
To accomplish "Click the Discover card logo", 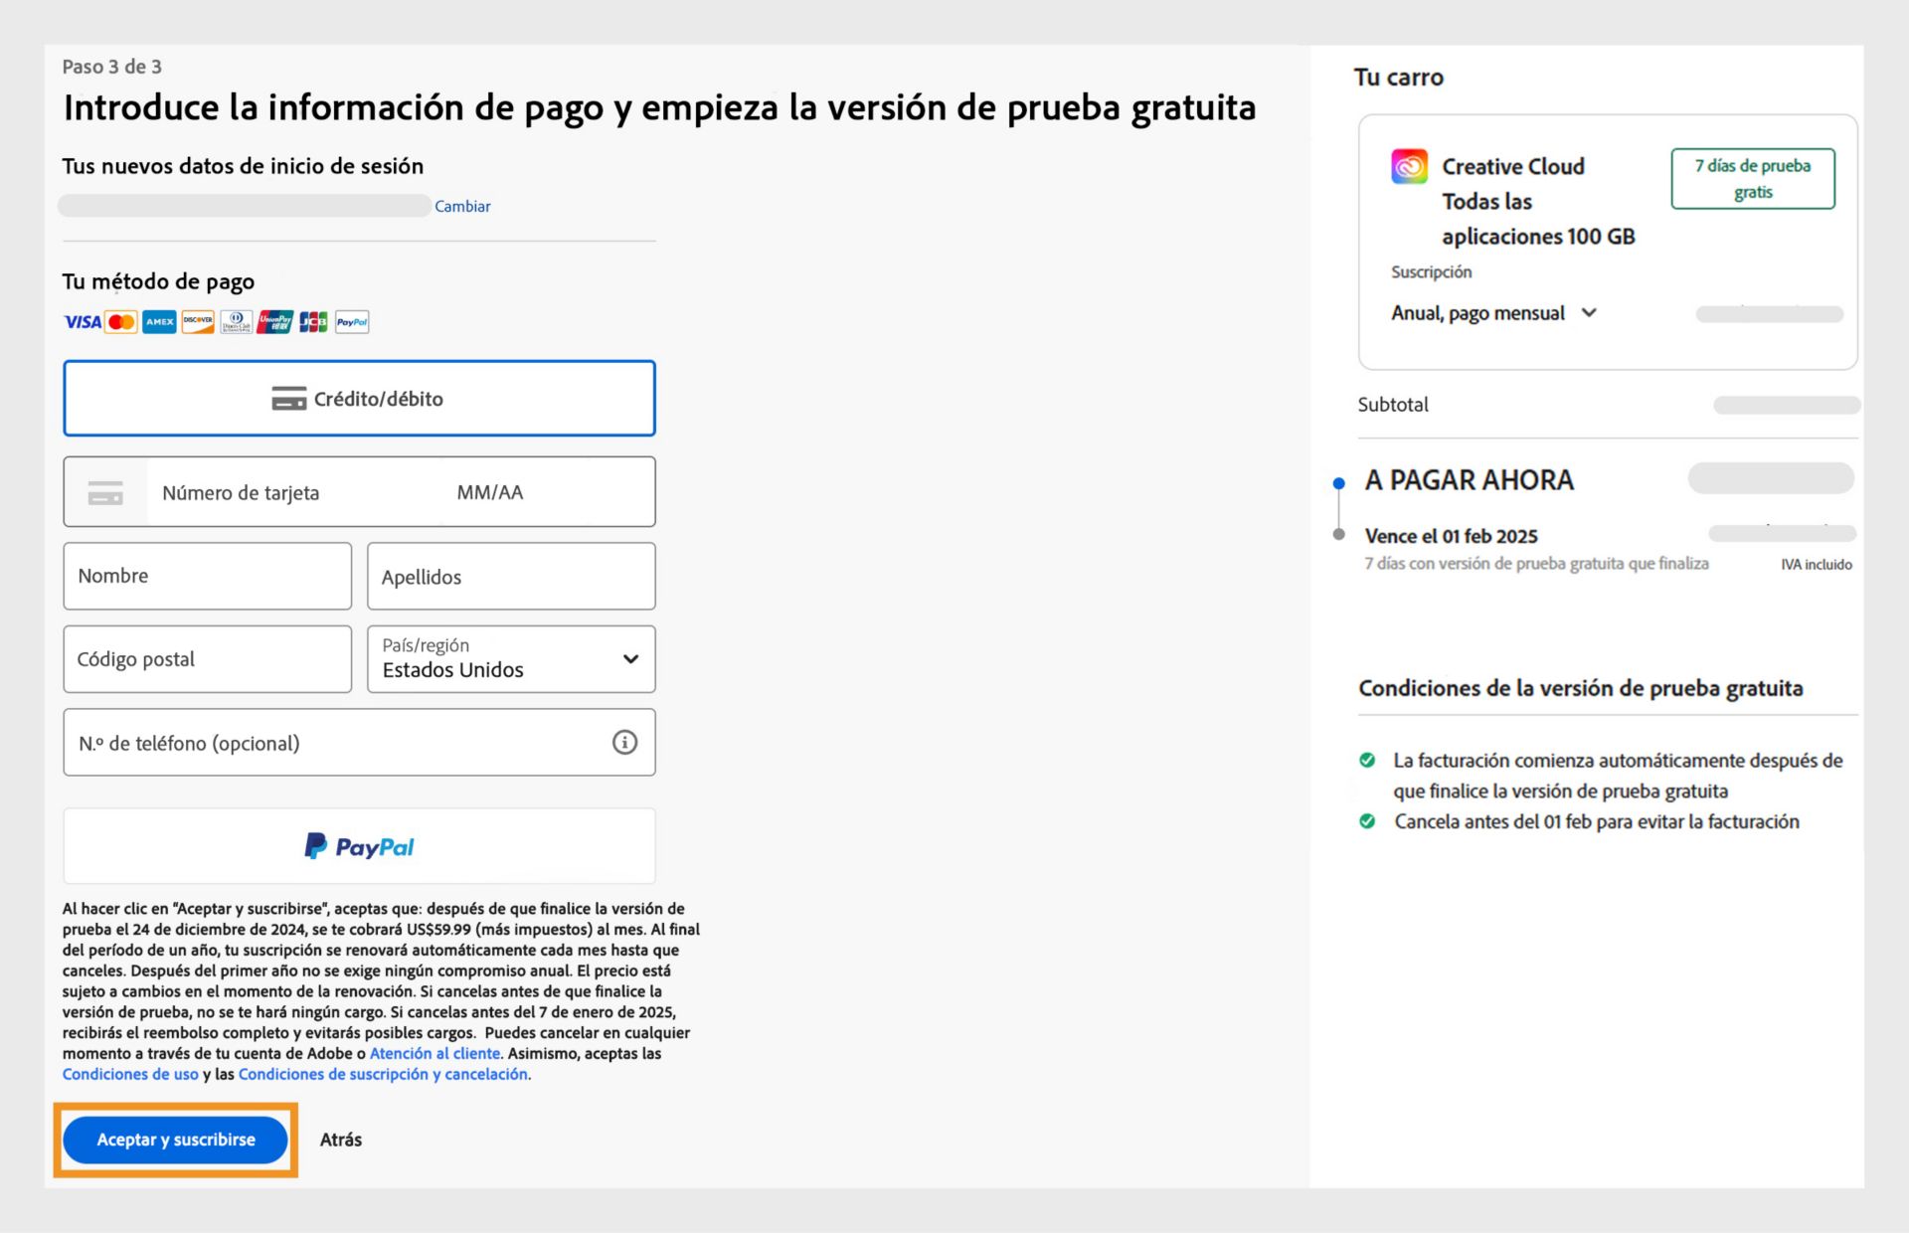I will 198,322.
